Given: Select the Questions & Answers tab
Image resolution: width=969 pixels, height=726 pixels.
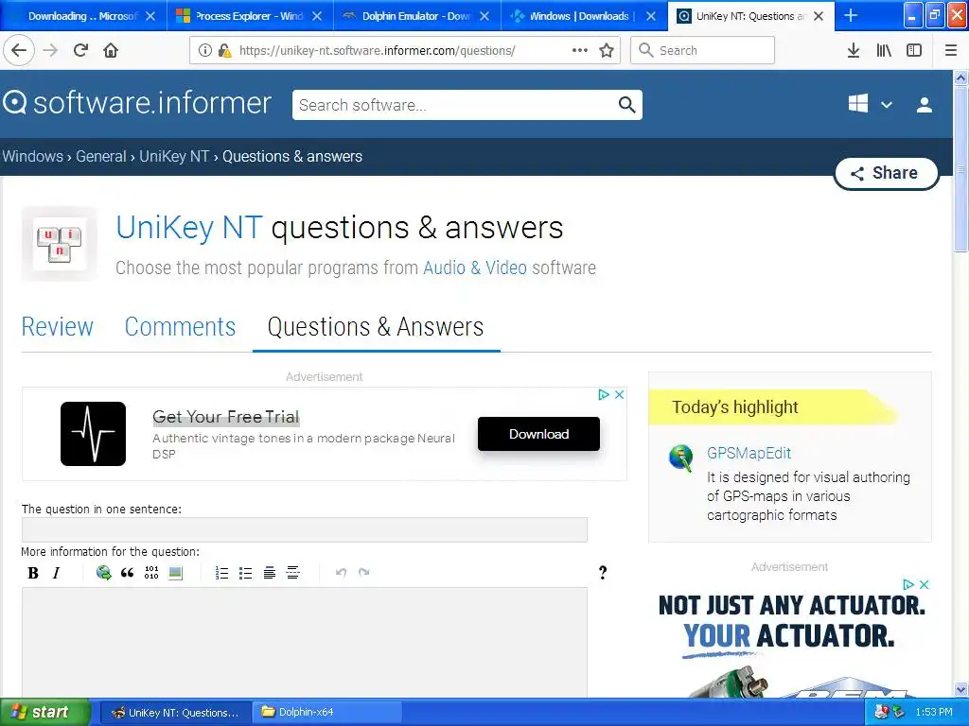Looking at the screenshot, I should click(x=376, y=326).
